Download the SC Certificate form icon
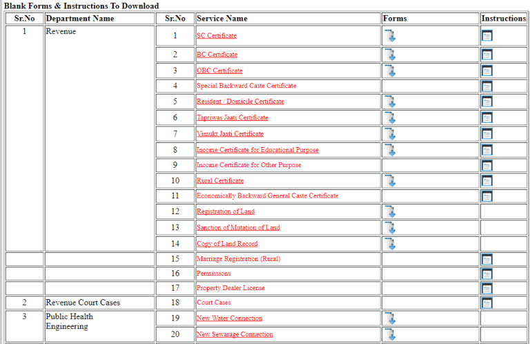 (x=390, y=36)
